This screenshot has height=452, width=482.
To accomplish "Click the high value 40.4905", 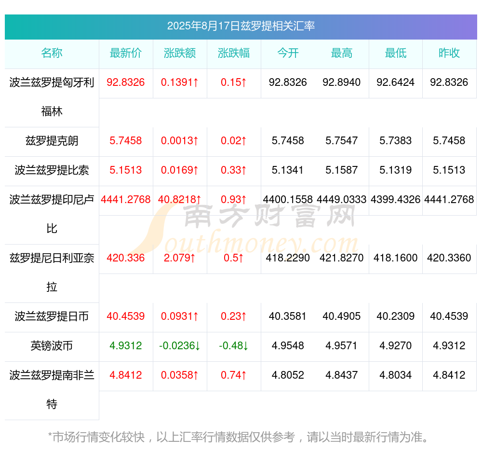I will [342, 316].
